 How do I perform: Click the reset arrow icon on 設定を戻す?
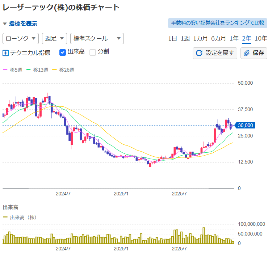pyautogui.click(x=199, y=53)
